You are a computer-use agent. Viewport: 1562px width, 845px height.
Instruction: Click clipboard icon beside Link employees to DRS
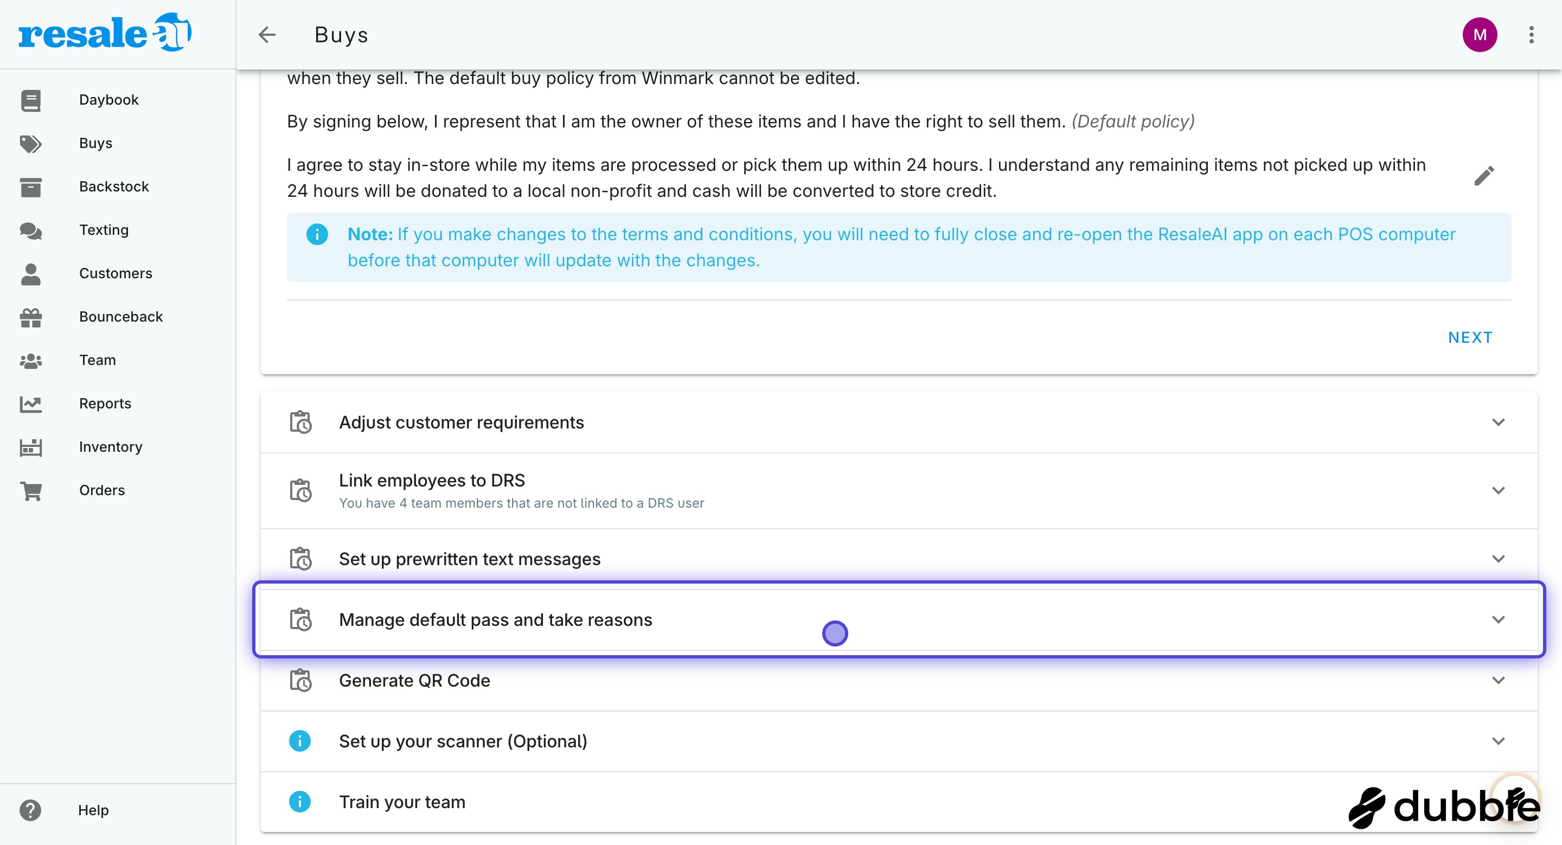300,490
